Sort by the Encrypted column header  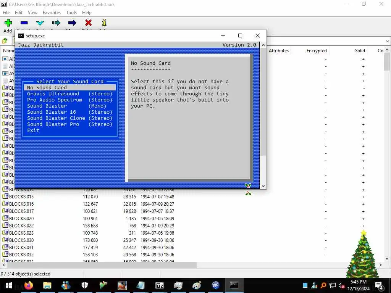(317, 51)
